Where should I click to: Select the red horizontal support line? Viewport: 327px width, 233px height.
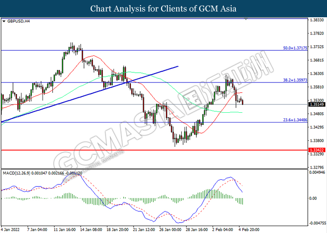[140, 150]
